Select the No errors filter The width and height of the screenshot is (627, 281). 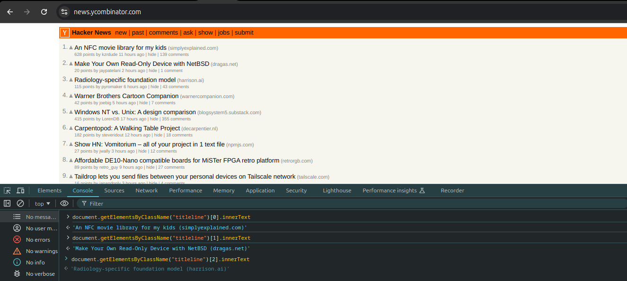pos(29,240)
